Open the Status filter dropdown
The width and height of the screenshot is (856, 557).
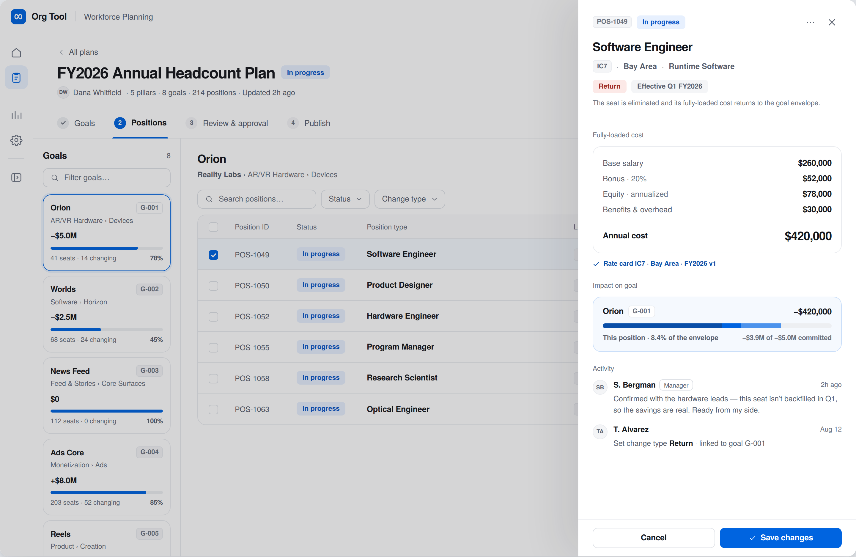(345, 199)
